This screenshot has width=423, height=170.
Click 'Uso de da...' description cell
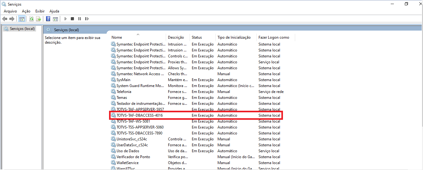click(178, 151)
